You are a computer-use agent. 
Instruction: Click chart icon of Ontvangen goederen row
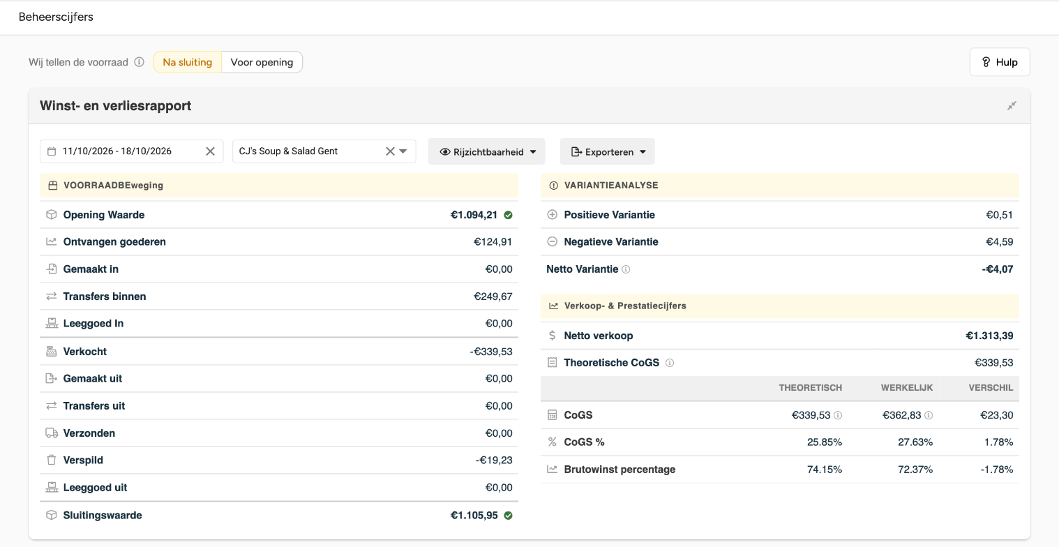52,242
